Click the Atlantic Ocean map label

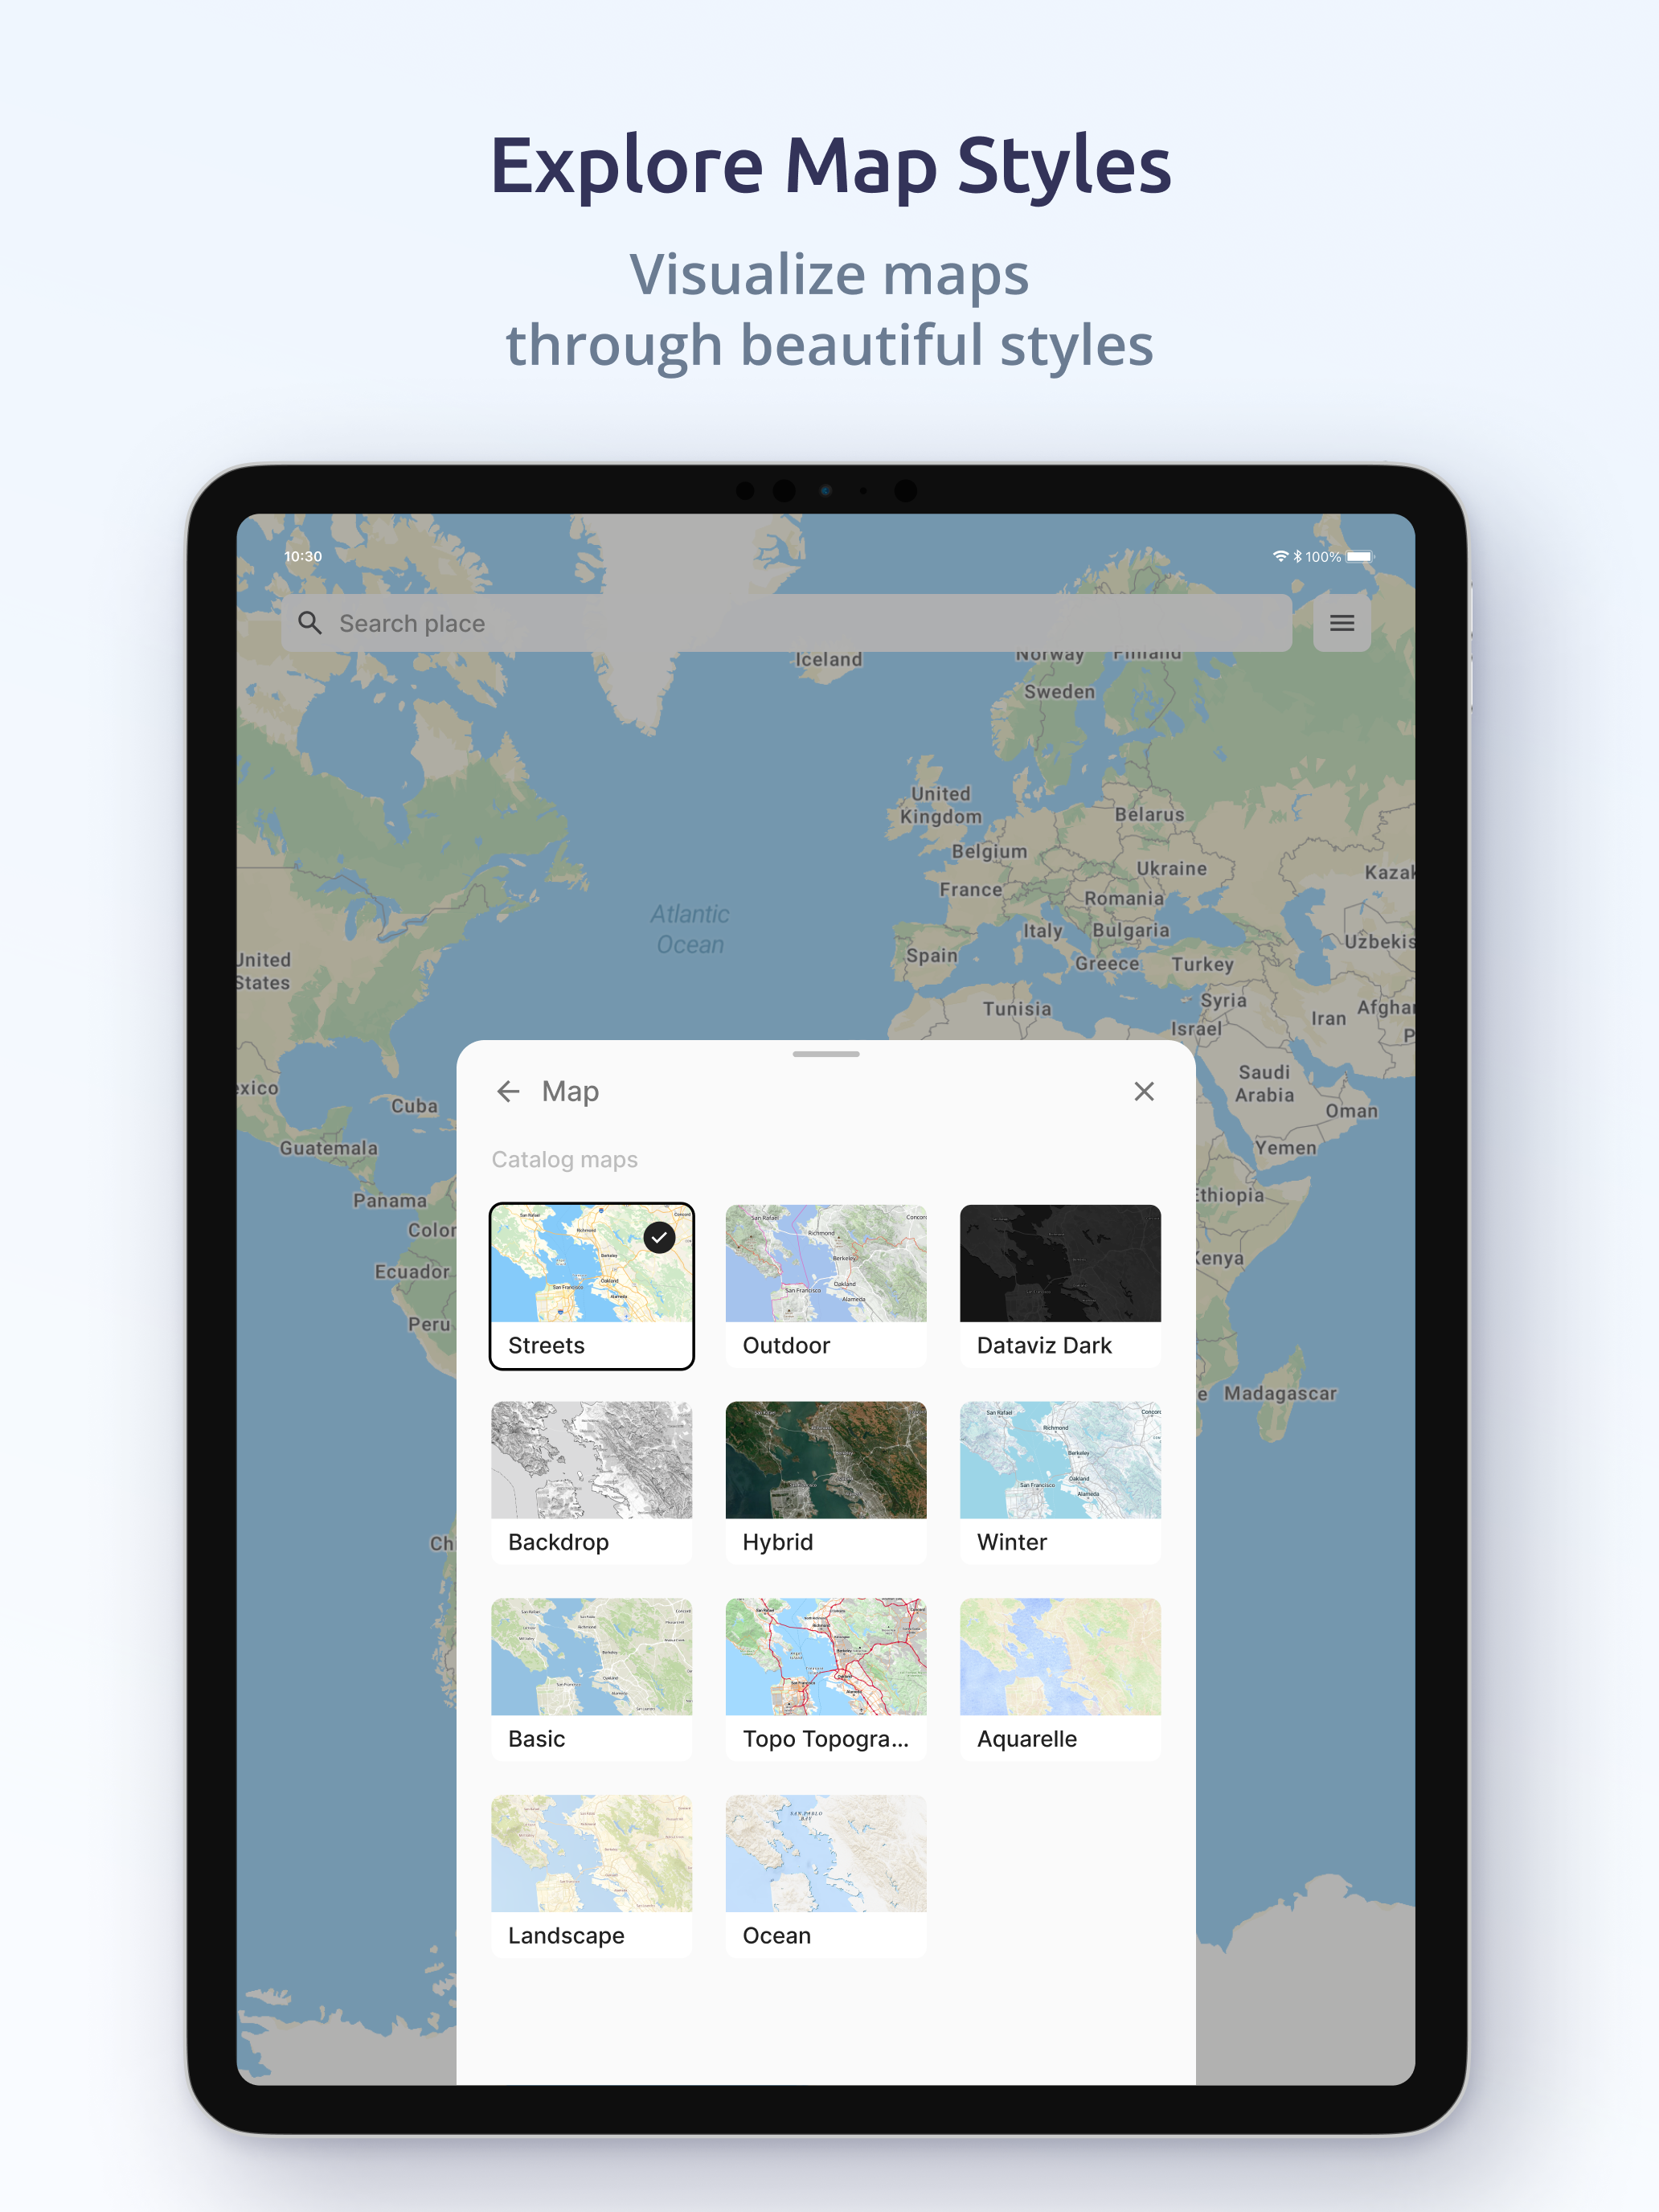[690, 929]
